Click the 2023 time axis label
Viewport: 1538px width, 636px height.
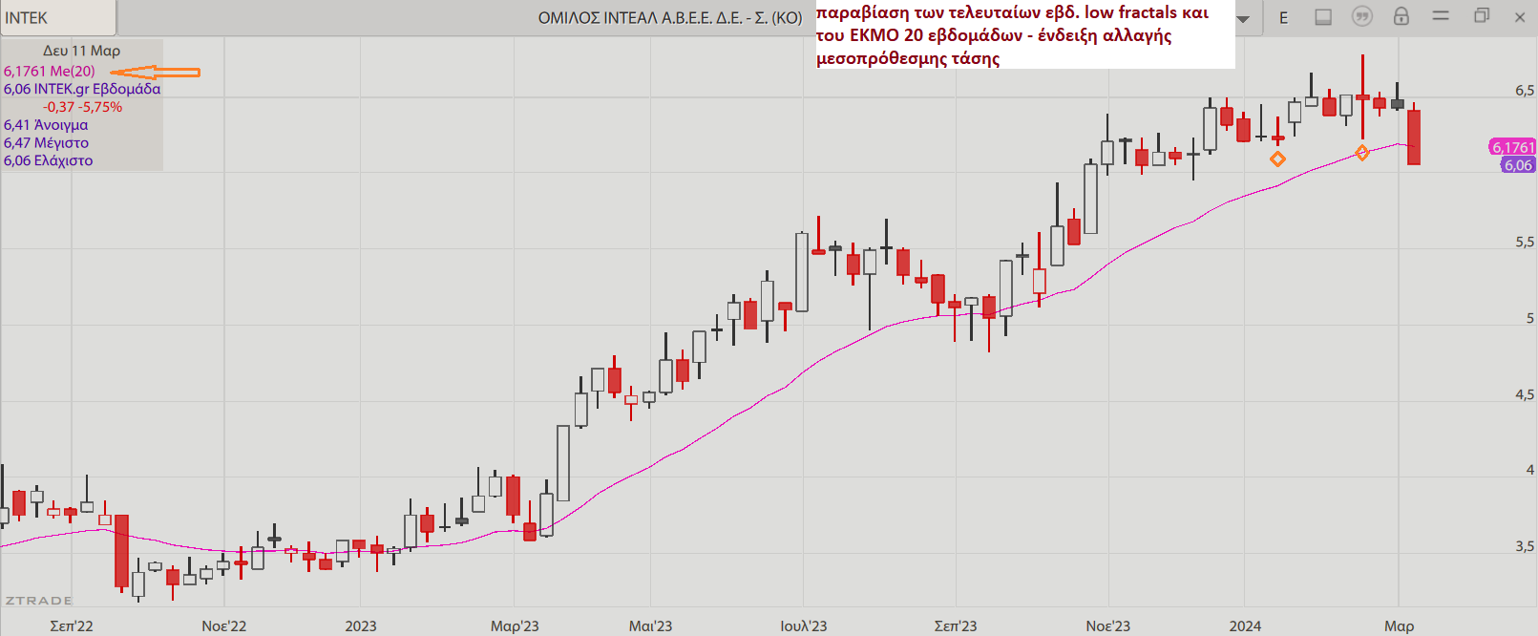[361, 625]
